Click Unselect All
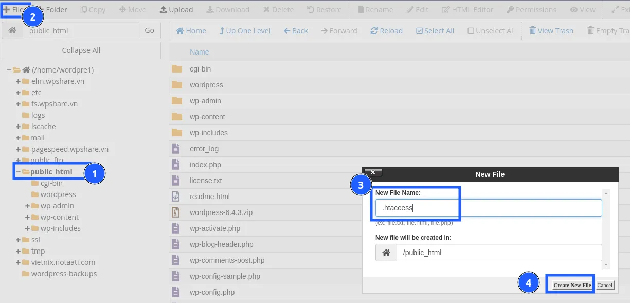This screenshot has height=303, width=630. [491, 31]
